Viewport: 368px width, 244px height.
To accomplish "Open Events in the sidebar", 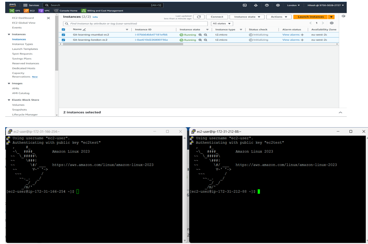I will coord(17,28).
